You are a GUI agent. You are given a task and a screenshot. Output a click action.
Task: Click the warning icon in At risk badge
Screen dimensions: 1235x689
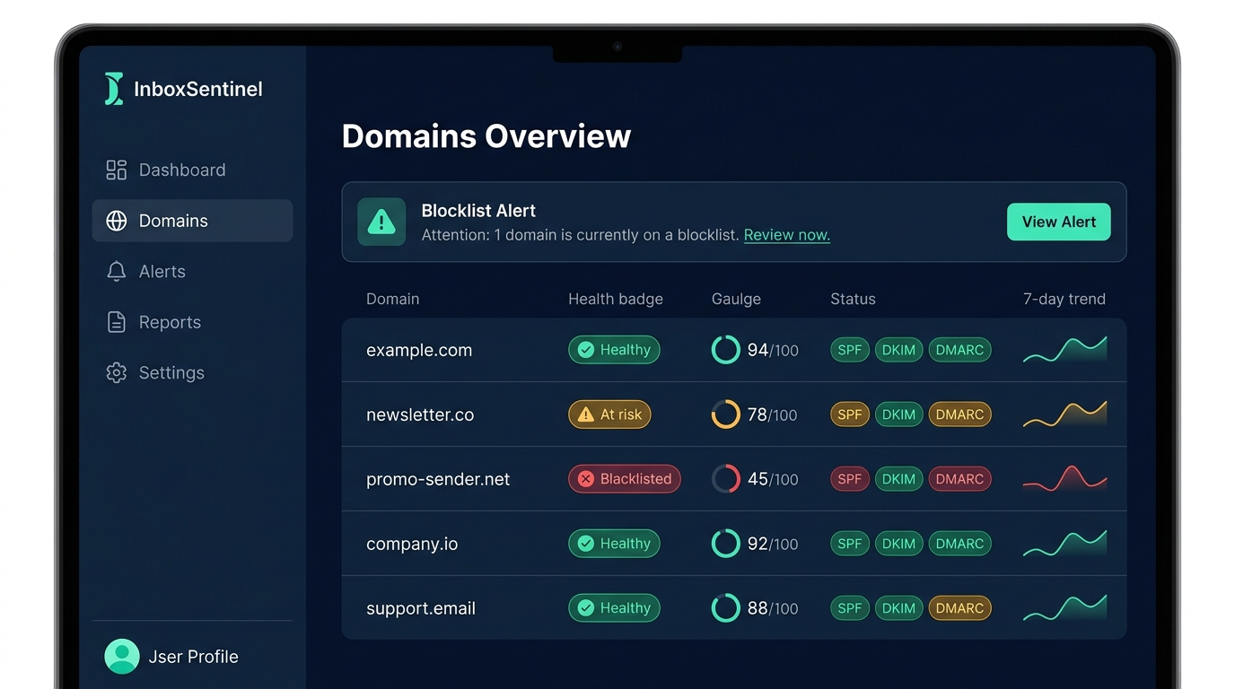[586, 414]
